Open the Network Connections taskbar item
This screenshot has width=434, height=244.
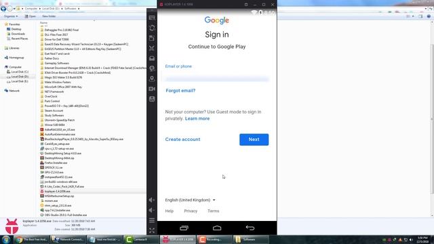pyautogui.click(x=68, y=239)
